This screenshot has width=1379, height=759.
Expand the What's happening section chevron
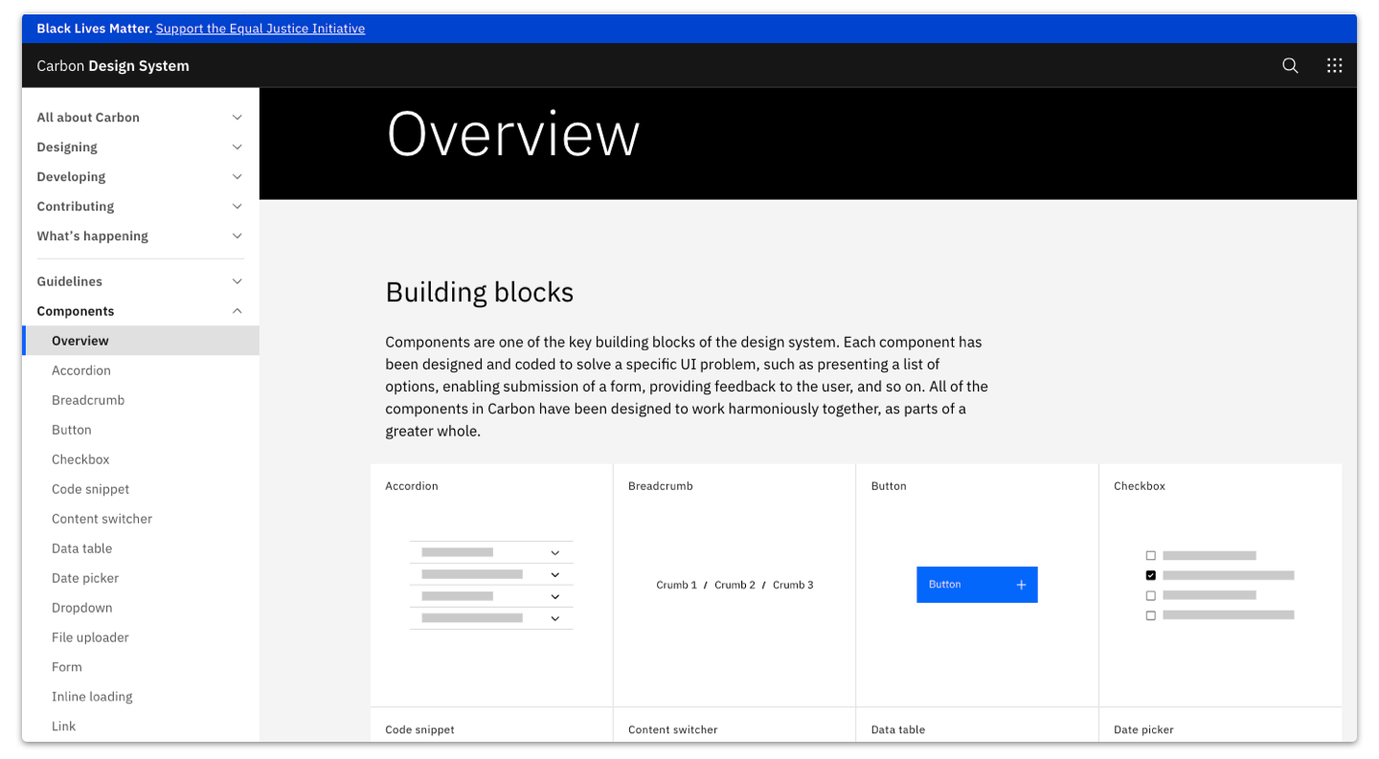click(237, 236)
